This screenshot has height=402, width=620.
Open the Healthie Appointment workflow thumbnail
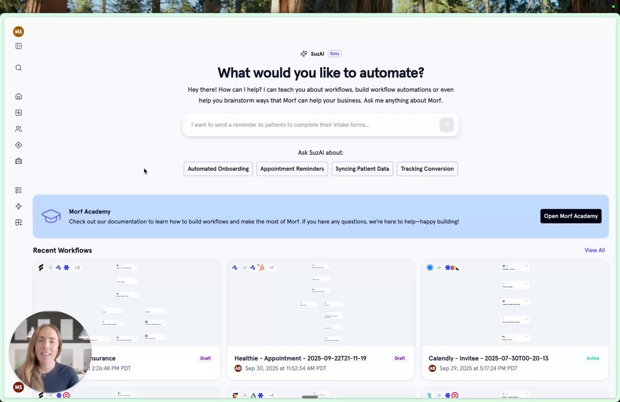[x=321, y=303]
